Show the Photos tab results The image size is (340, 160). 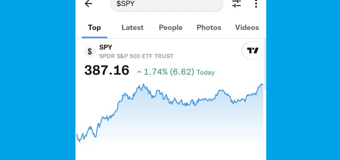pos(209,28)
